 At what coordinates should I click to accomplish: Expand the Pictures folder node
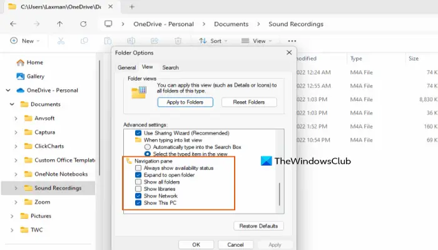pos(12,216)
